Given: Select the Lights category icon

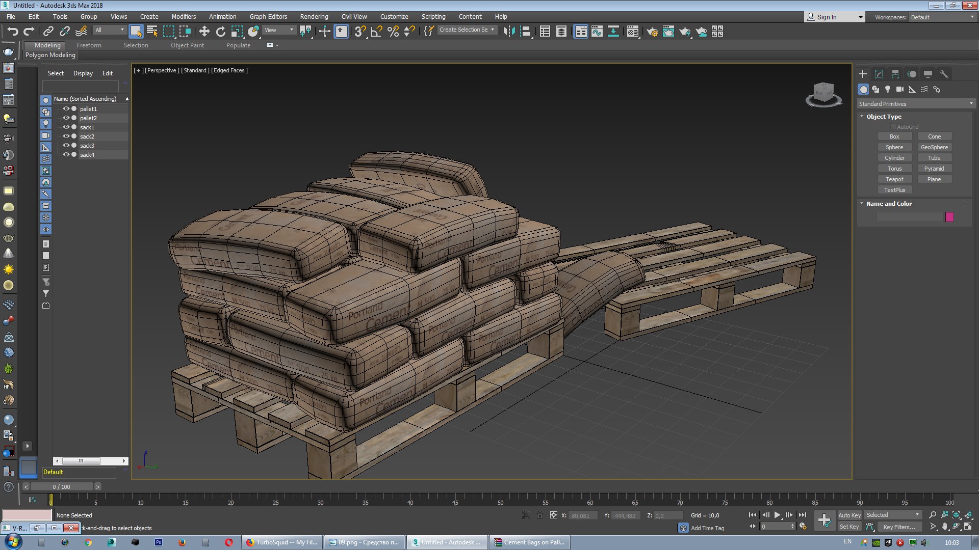Looking at the screenshot, I should pos(888,89).
